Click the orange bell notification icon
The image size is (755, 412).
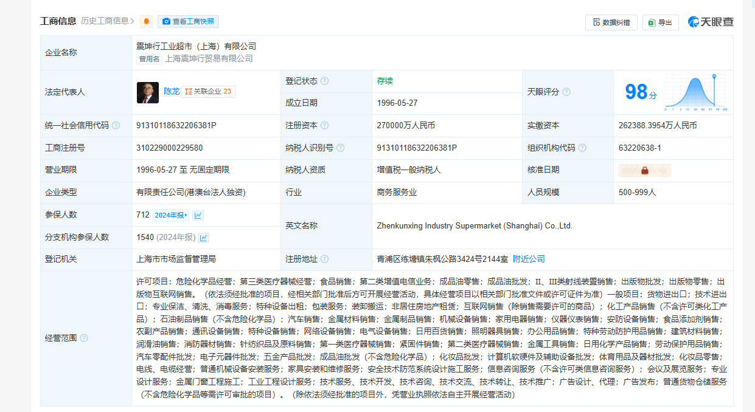[x=146, y=22]
